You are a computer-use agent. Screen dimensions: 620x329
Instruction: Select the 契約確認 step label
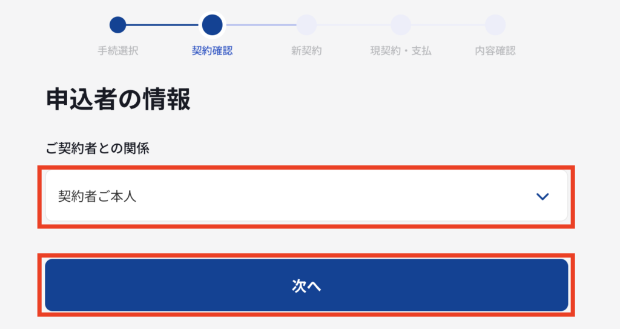[213, 51]
